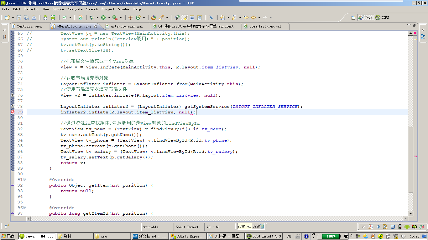Open the 5554:Intel4.3_3 emulator taskbar item
The image size is (428, 240).
[264, 236]
